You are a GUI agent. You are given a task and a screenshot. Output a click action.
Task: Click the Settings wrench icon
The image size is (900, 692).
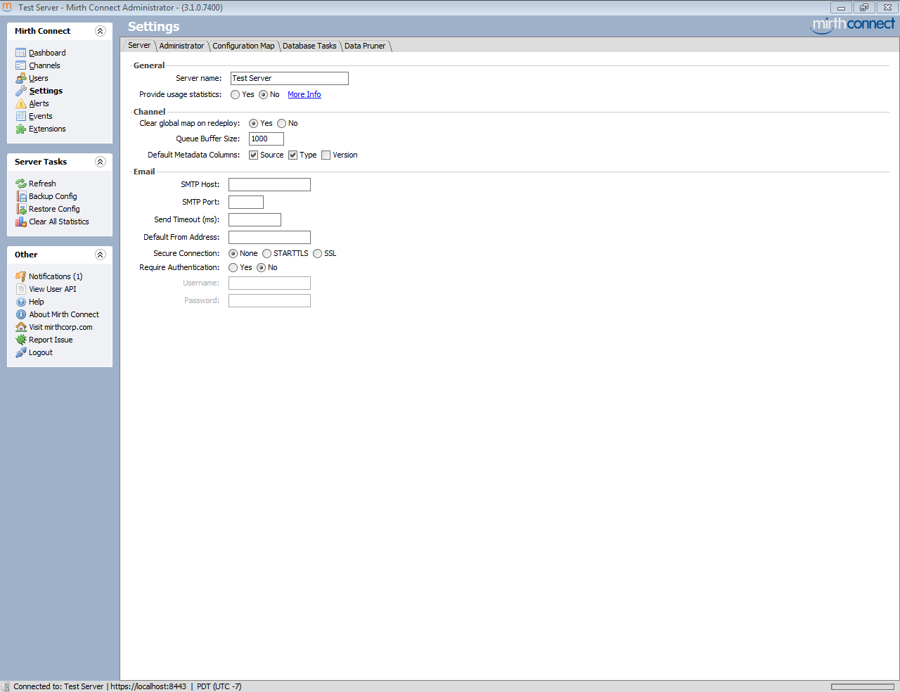point(21,91)
